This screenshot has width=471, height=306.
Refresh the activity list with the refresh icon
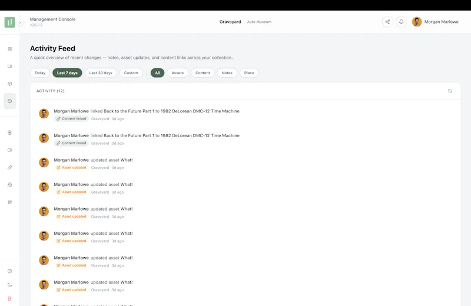click(450, 91)
